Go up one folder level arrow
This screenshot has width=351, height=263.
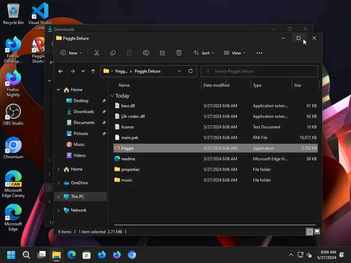tap(93, 71)
